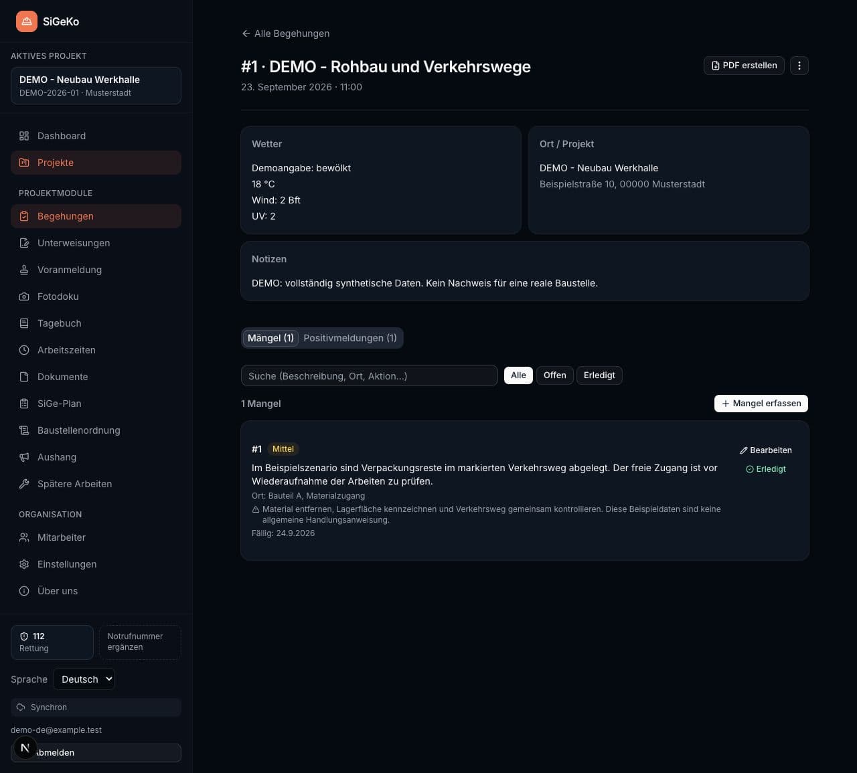Click the Voranmeldung stamp icon
This screenshot has width=857, height=773.
[x=24, y=270]
